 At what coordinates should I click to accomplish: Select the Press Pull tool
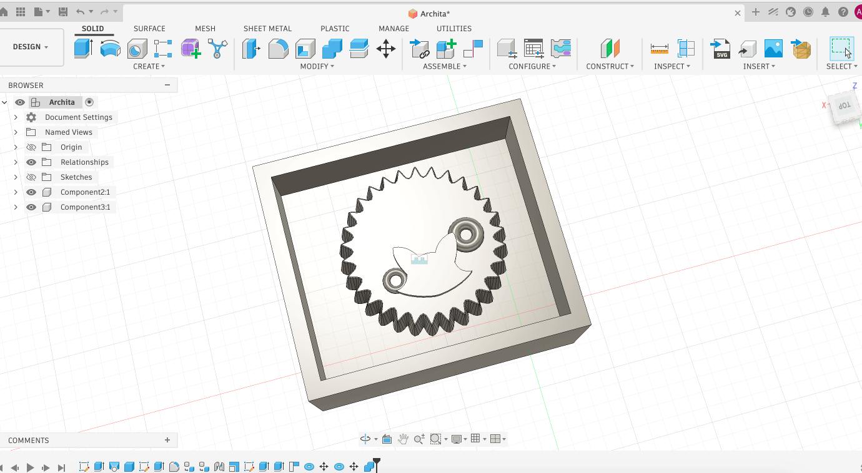[x=251, y=48]
